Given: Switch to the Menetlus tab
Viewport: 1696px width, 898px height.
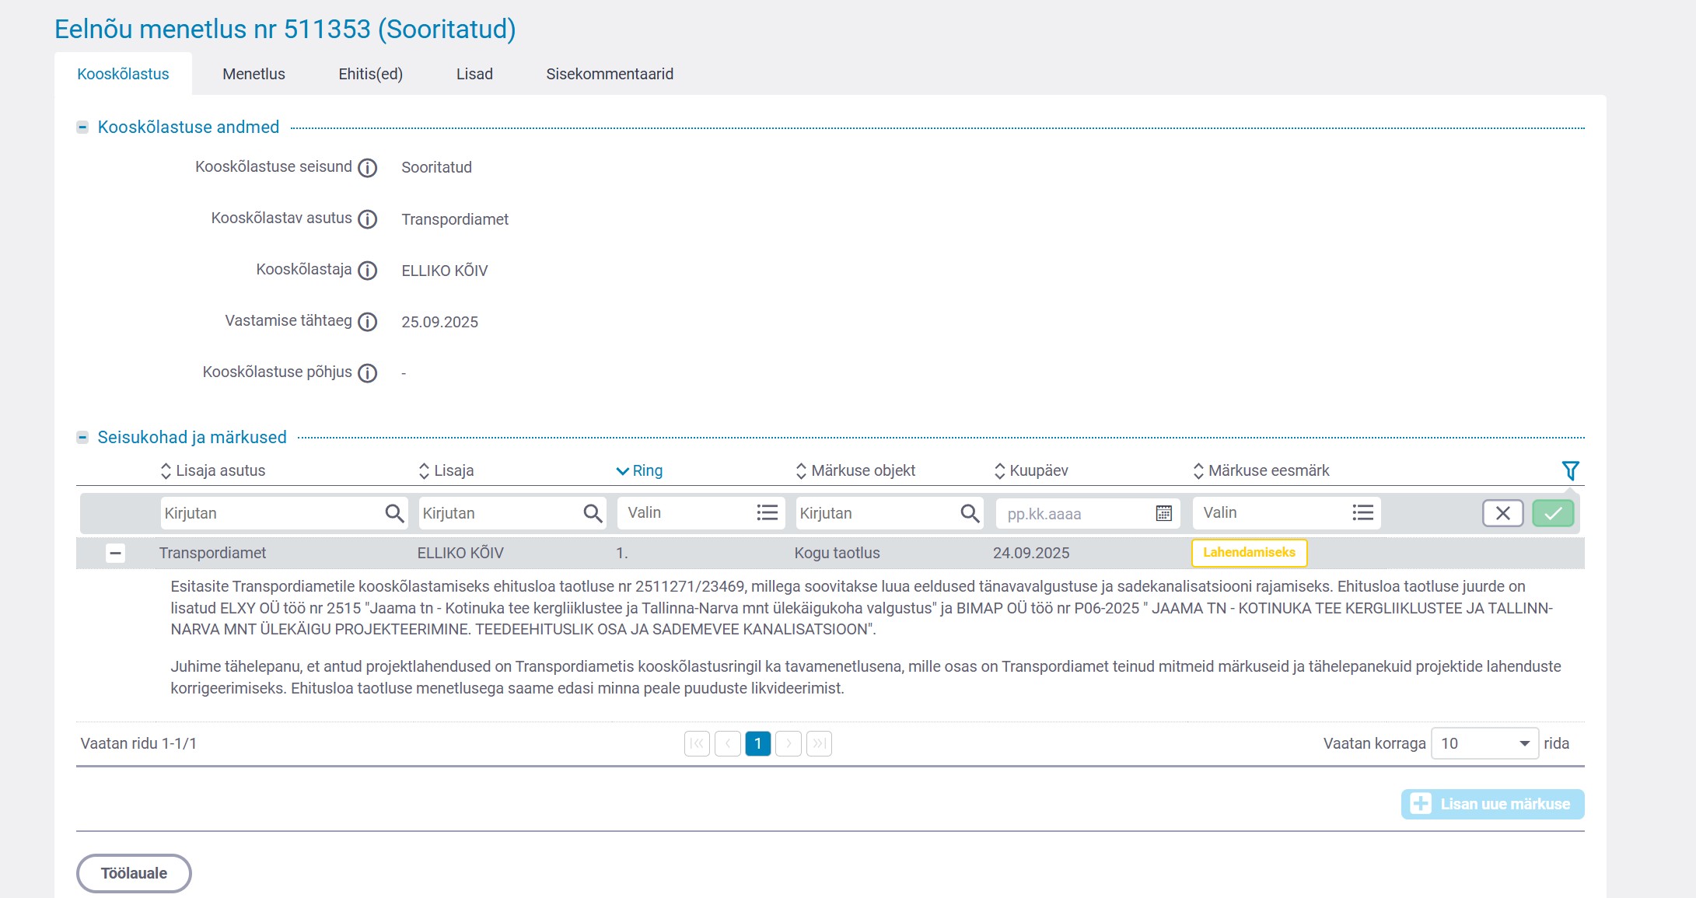Looking at the screenshot, I should point(254,74).
